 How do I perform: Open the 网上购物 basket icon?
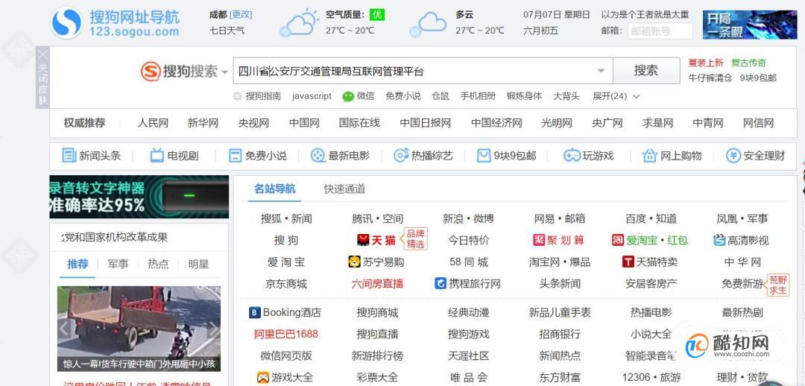click(x=650, y=156)
